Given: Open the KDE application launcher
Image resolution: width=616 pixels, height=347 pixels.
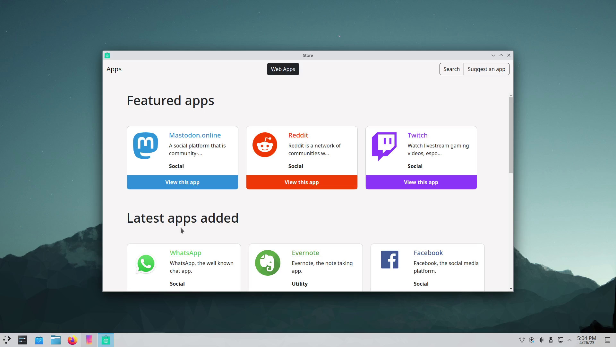Looking at the screenshot, I should pos(7,340).
